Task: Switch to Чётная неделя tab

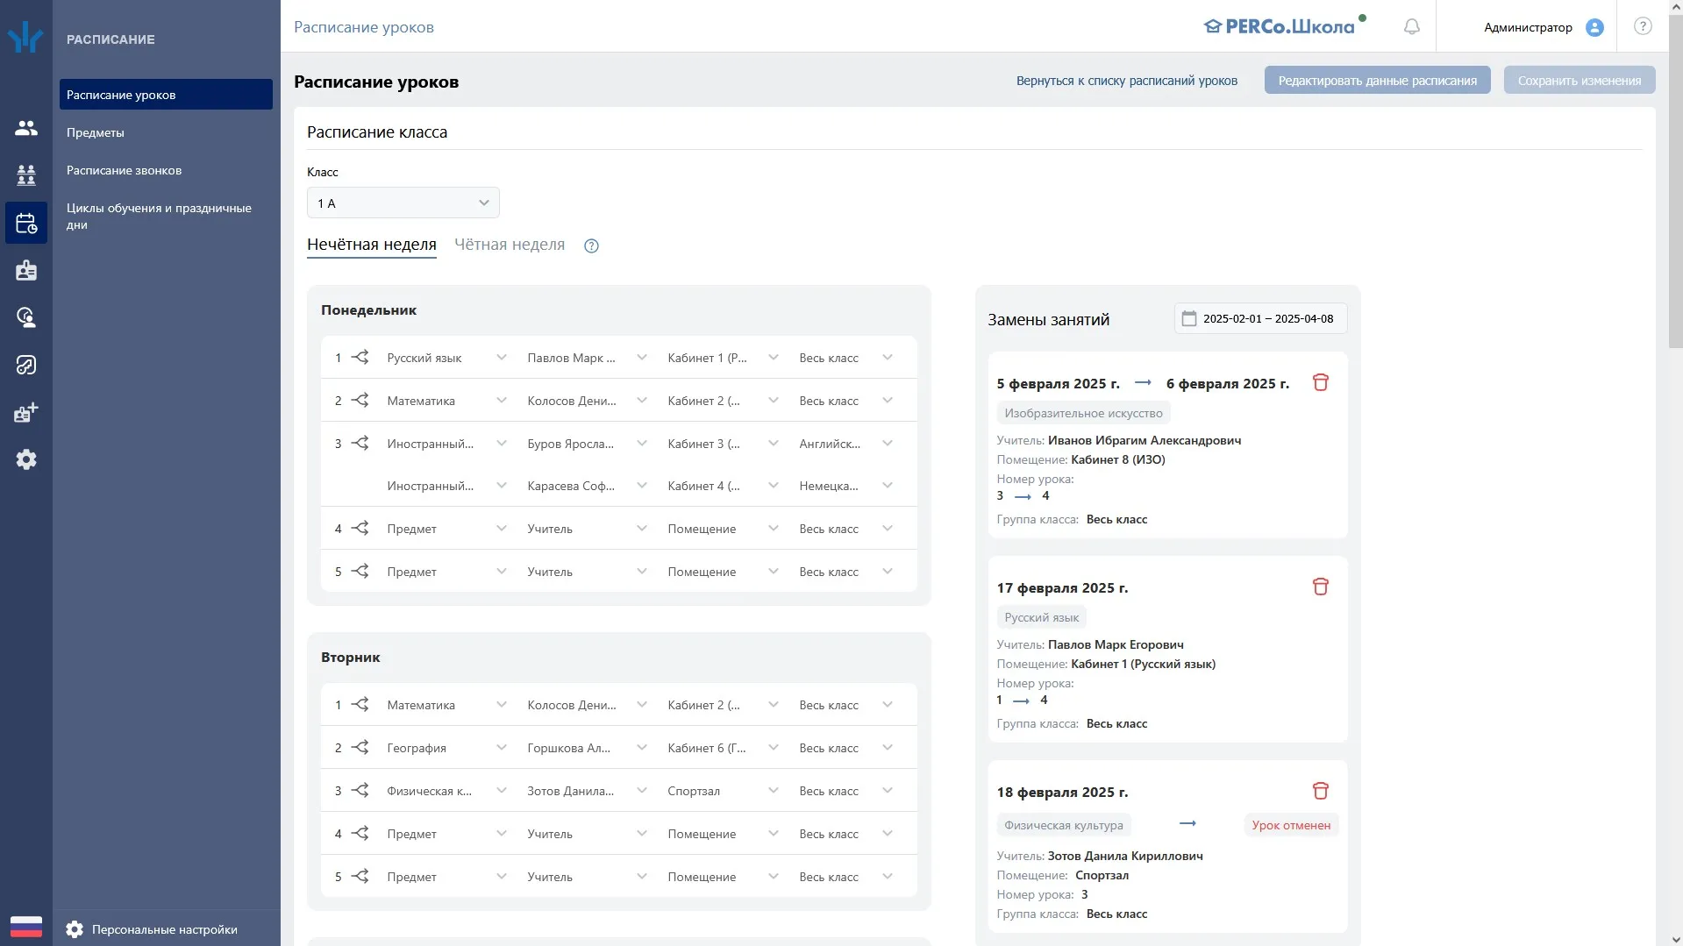Action: tap(510, 245)
